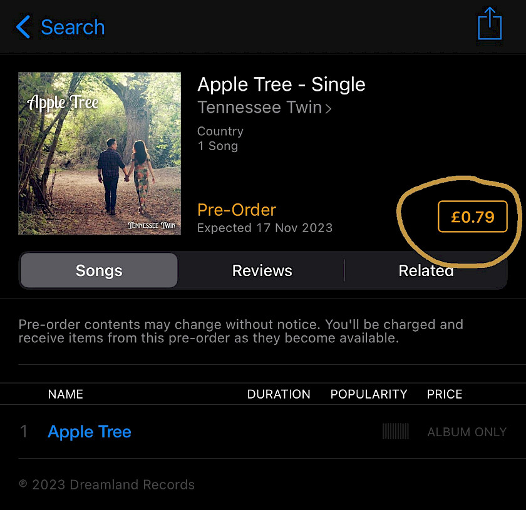The height and width of the screenshot is (510, 526).
Task: Open the share sheet icon
Action: click(490, 24)
